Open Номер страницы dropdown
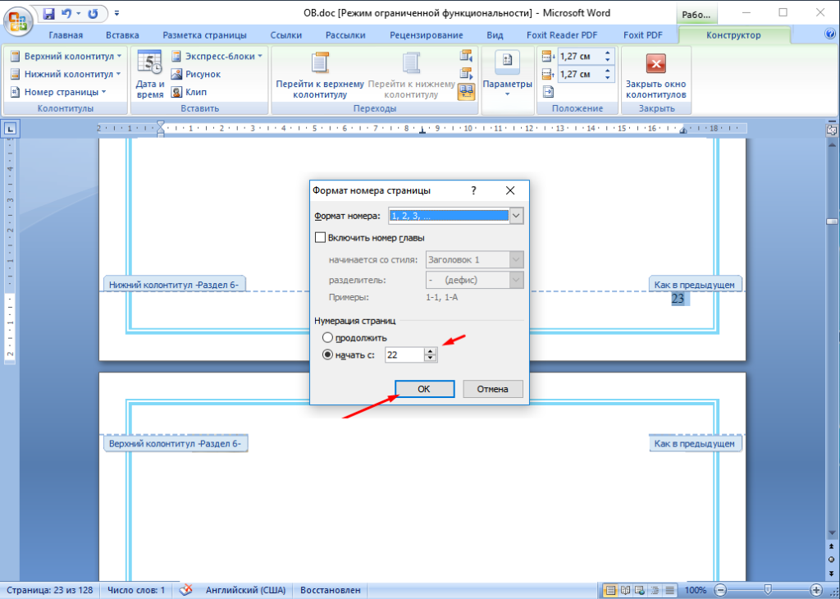Screen dimensions: 840x599 [x=59, y=92]
